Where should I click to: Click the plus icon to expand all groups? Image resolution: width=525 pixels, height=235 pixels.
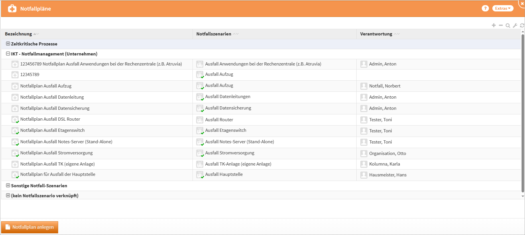(493, 25)
